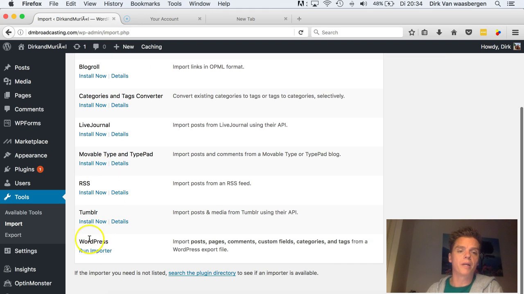Open Export under Tools
This screenshot has height=294, width=524.
tap(13, 235)
